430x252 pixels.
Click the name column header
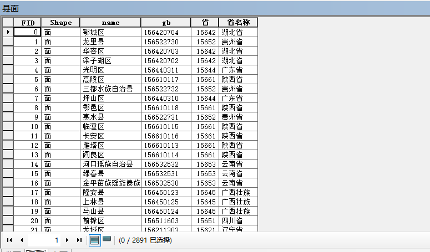(110, 23)
